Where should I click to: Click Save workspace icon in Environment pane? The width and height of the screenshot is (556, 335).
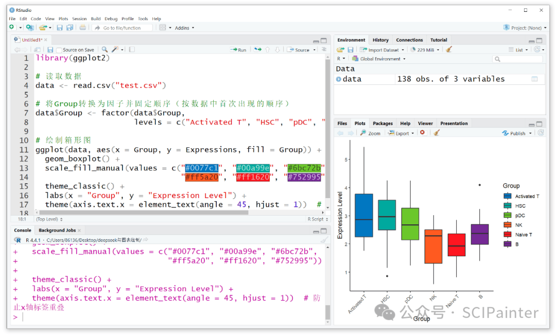pyautogui.click(x=351, y=49)
